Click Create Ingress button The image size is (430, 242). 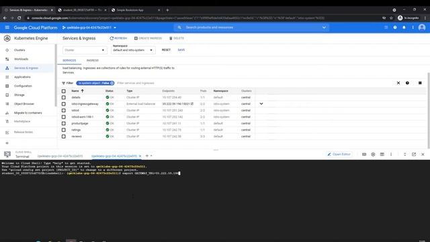coord(148,38)
